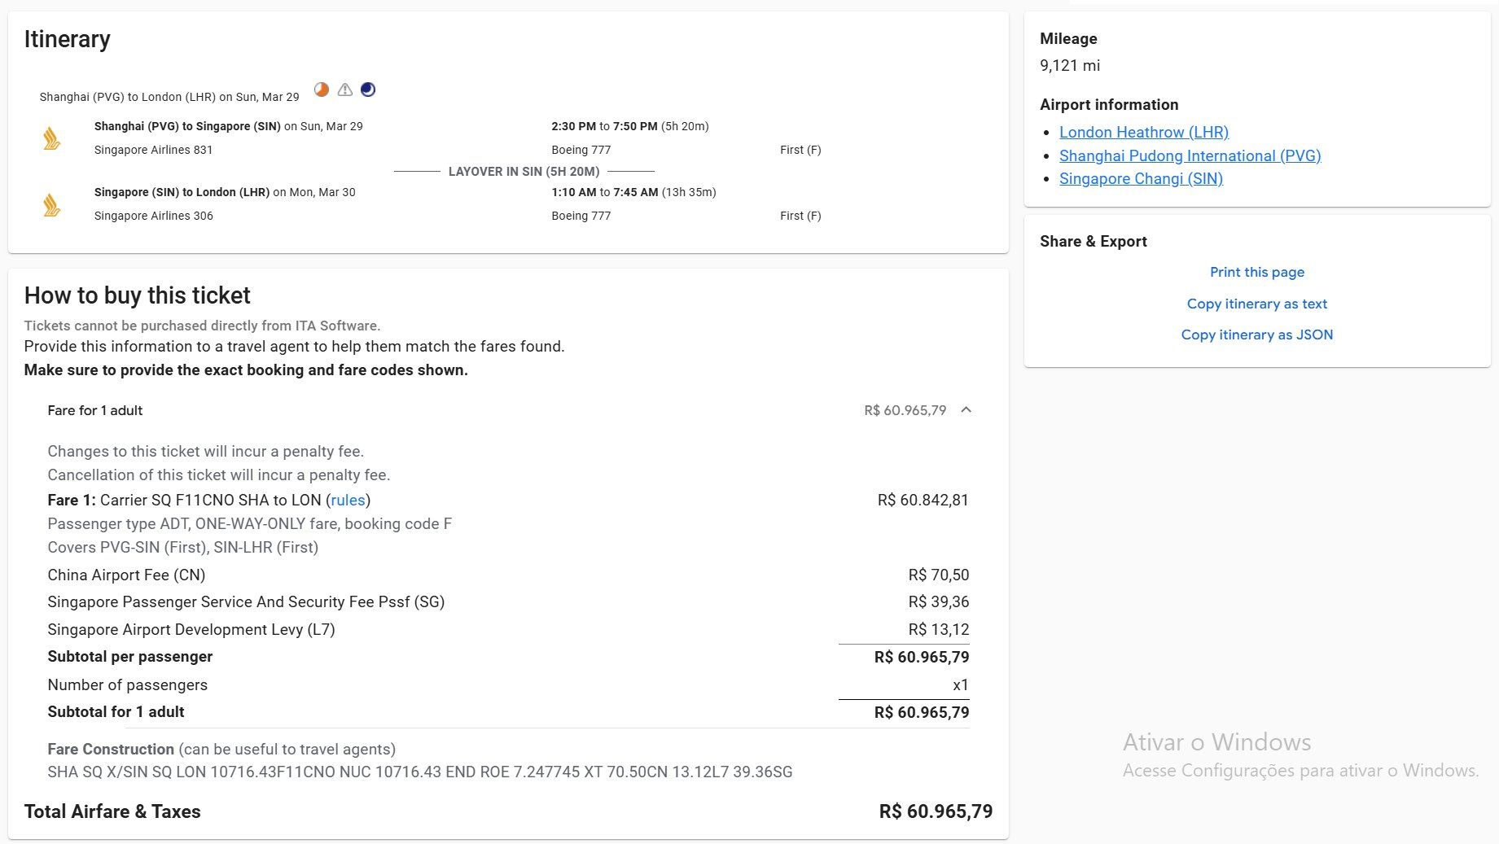This screenshot has height=844, width=1499.
Task: Open London Heathrow (LHR) airport link
Action: coord(1143,132)
